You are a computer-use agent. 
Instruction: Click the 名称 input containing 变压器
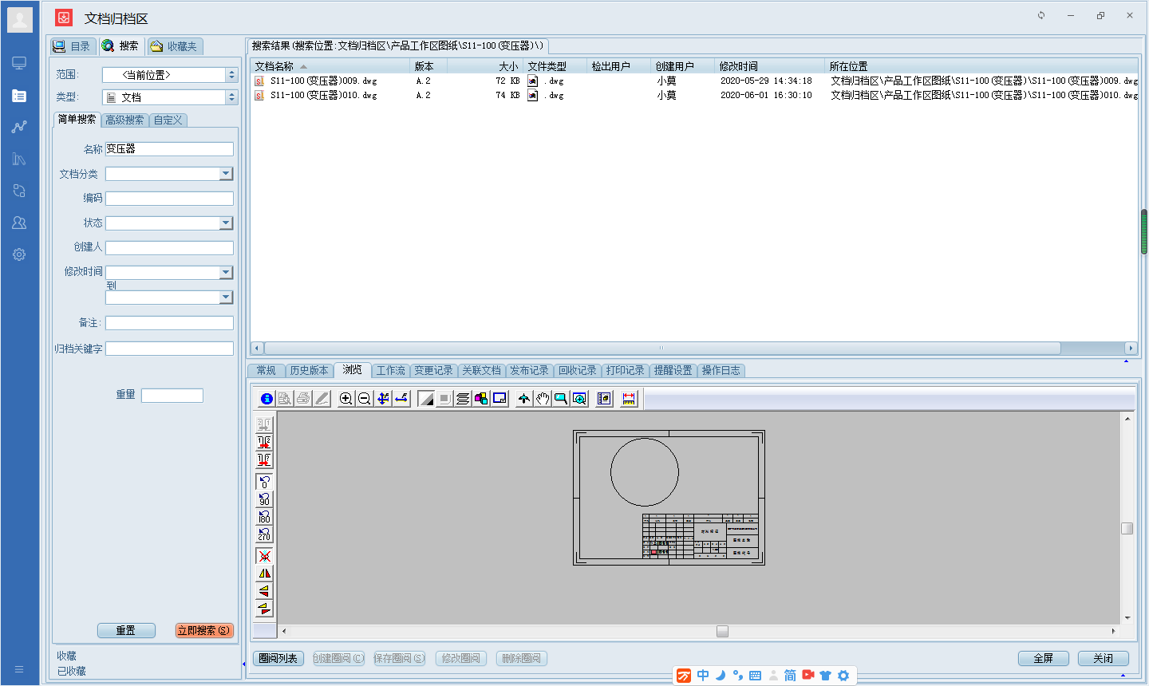[x=169, y=149]
